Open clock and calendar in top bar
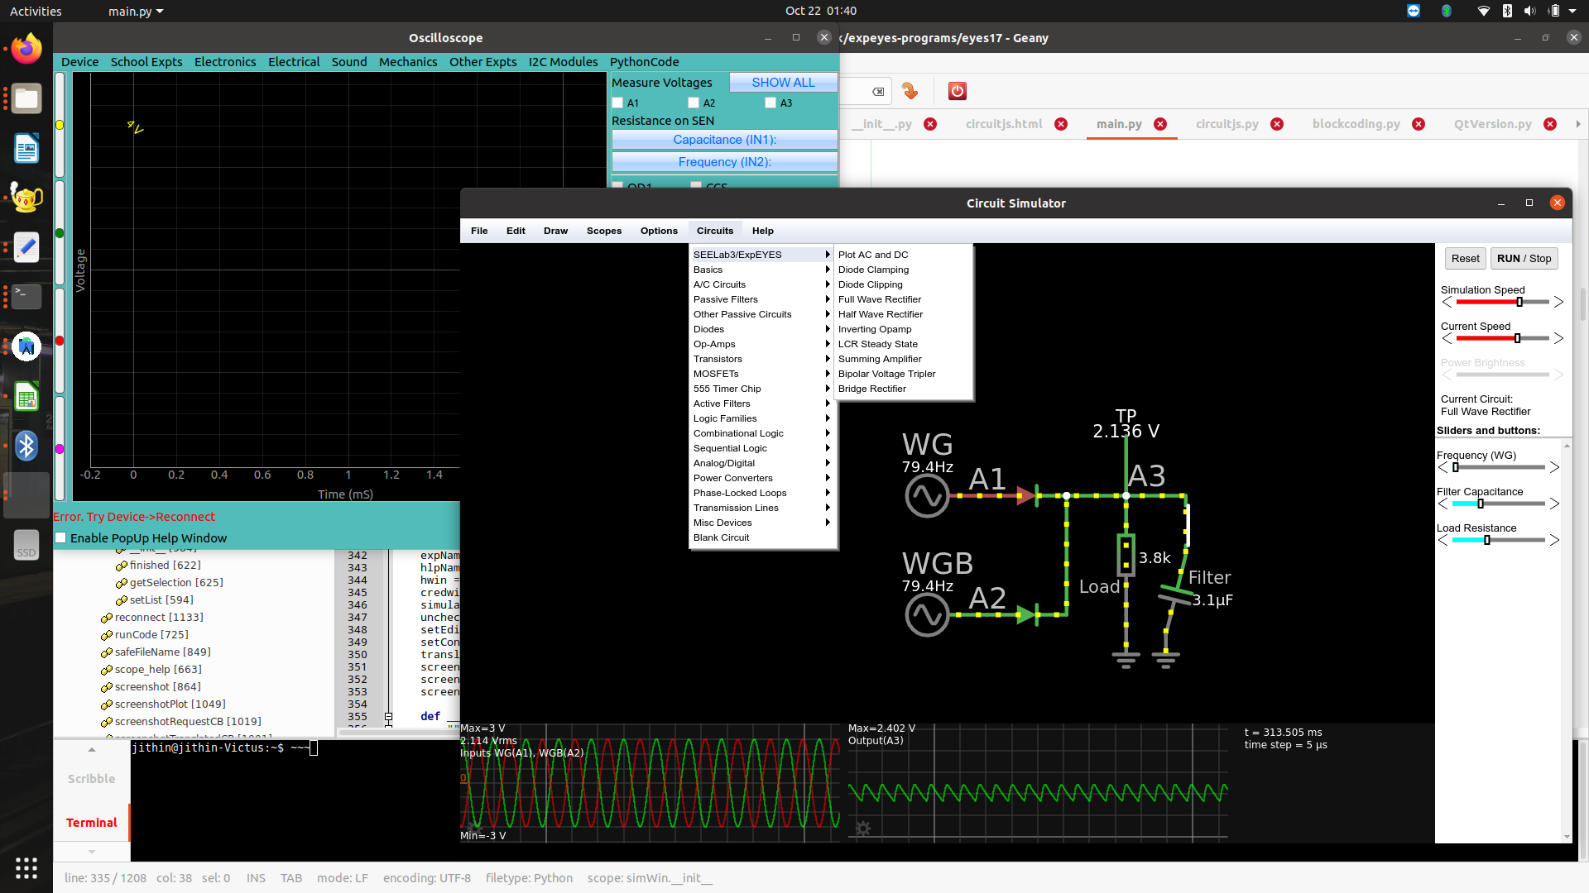This screenshot has width=1589, height=893. click(820, 11)
